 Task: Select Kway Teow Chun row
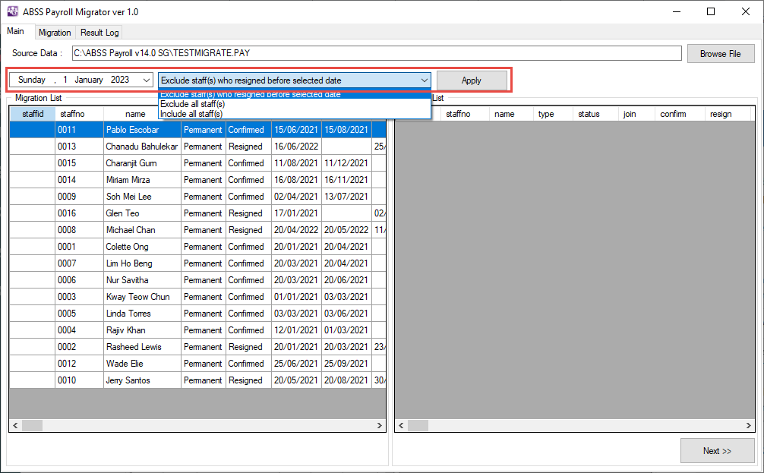[x=197, y=297]
